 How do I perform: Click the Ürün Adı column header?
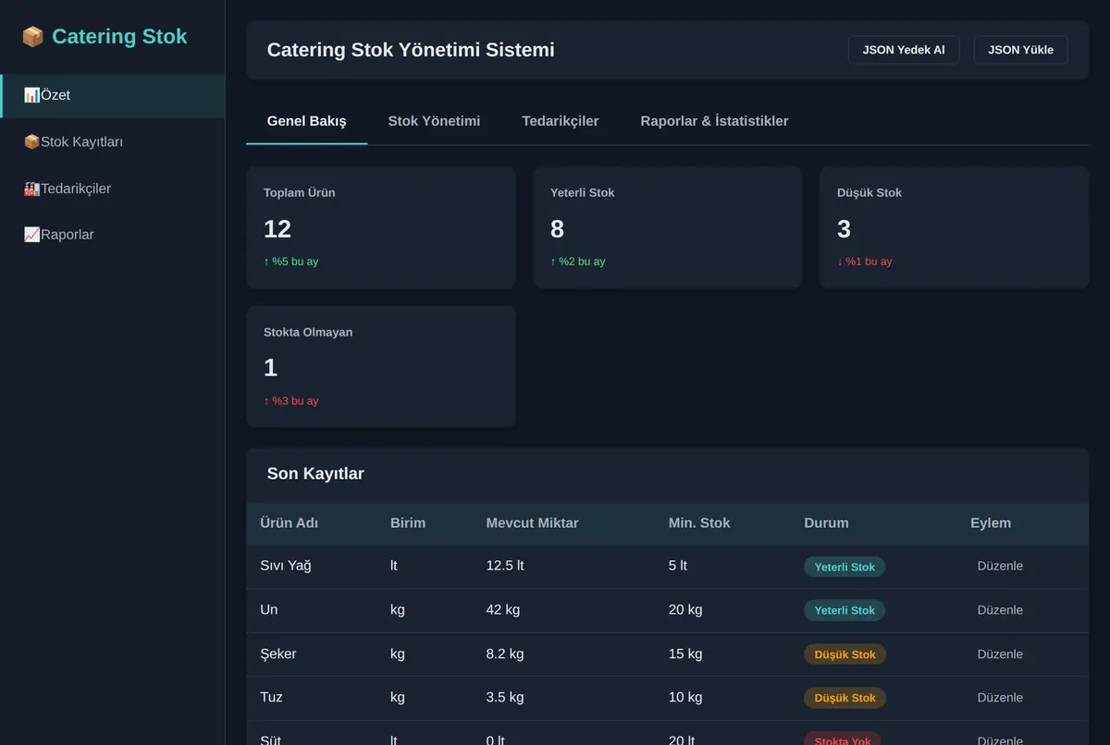289,523
